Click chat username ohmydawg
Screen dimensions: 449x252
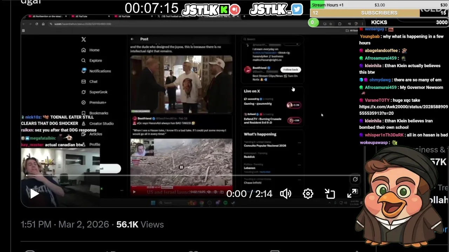(380, 80)
